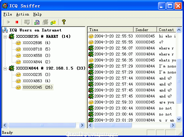Collapse the XXXXX4844 @ 192.168.1.5 node
This screenshot has width=184, height=137.
pyautogui.click(x=5, y=68)
